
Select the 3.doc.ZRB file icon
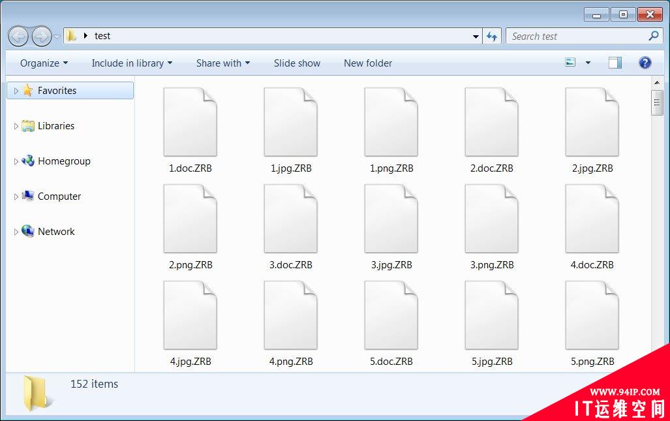[290, 219]
